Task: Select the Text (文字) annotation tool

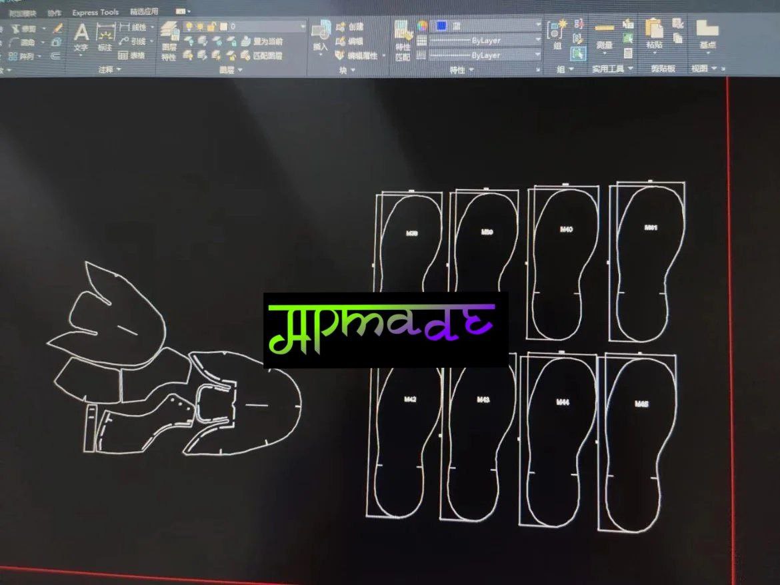Action: point(81,38)
